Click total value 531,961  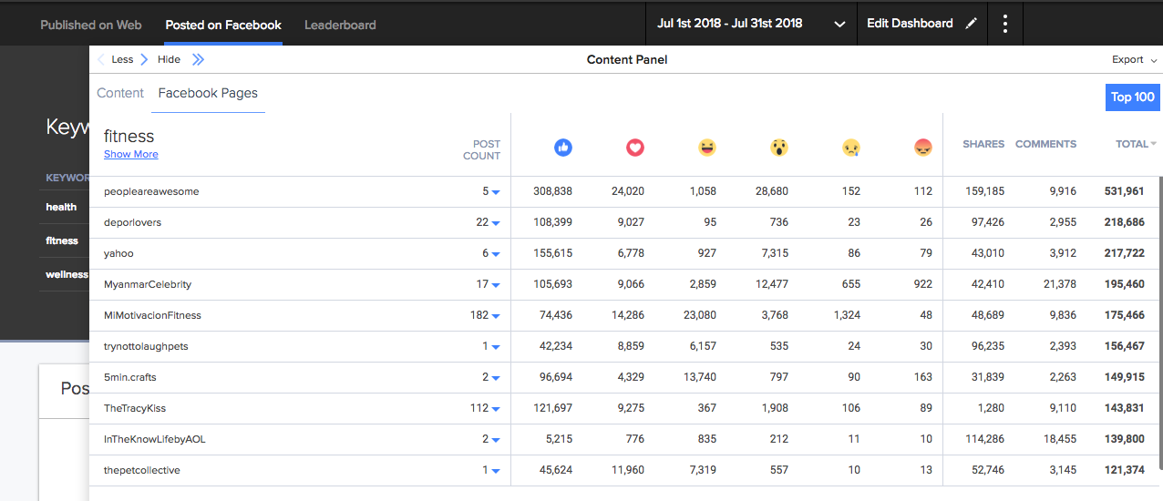pos(1124,192)
